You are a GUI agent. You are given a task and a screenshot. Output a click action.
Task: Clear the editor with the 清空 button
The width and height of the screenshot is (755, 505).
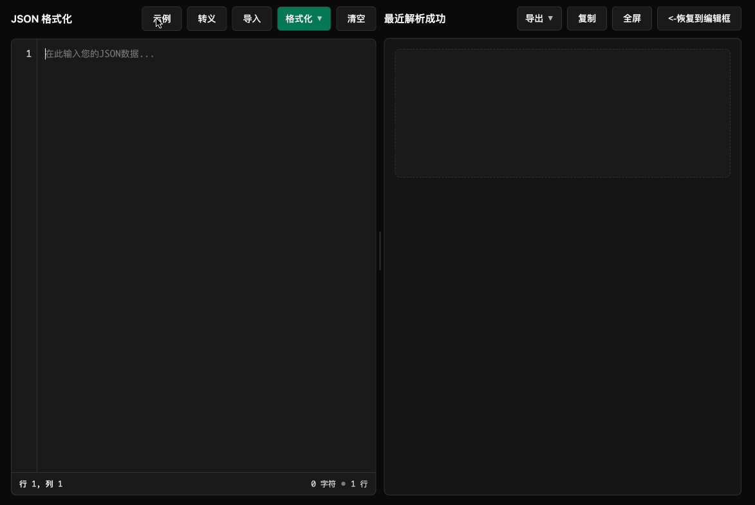[x=356, y=19]
